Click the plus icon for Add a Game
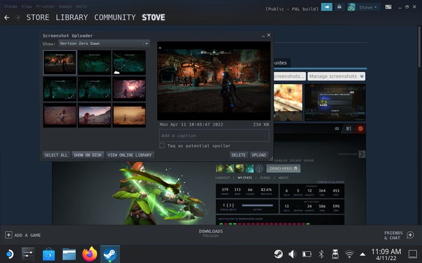The width and height of the screenshot is (422, 263). coord(9,235)
